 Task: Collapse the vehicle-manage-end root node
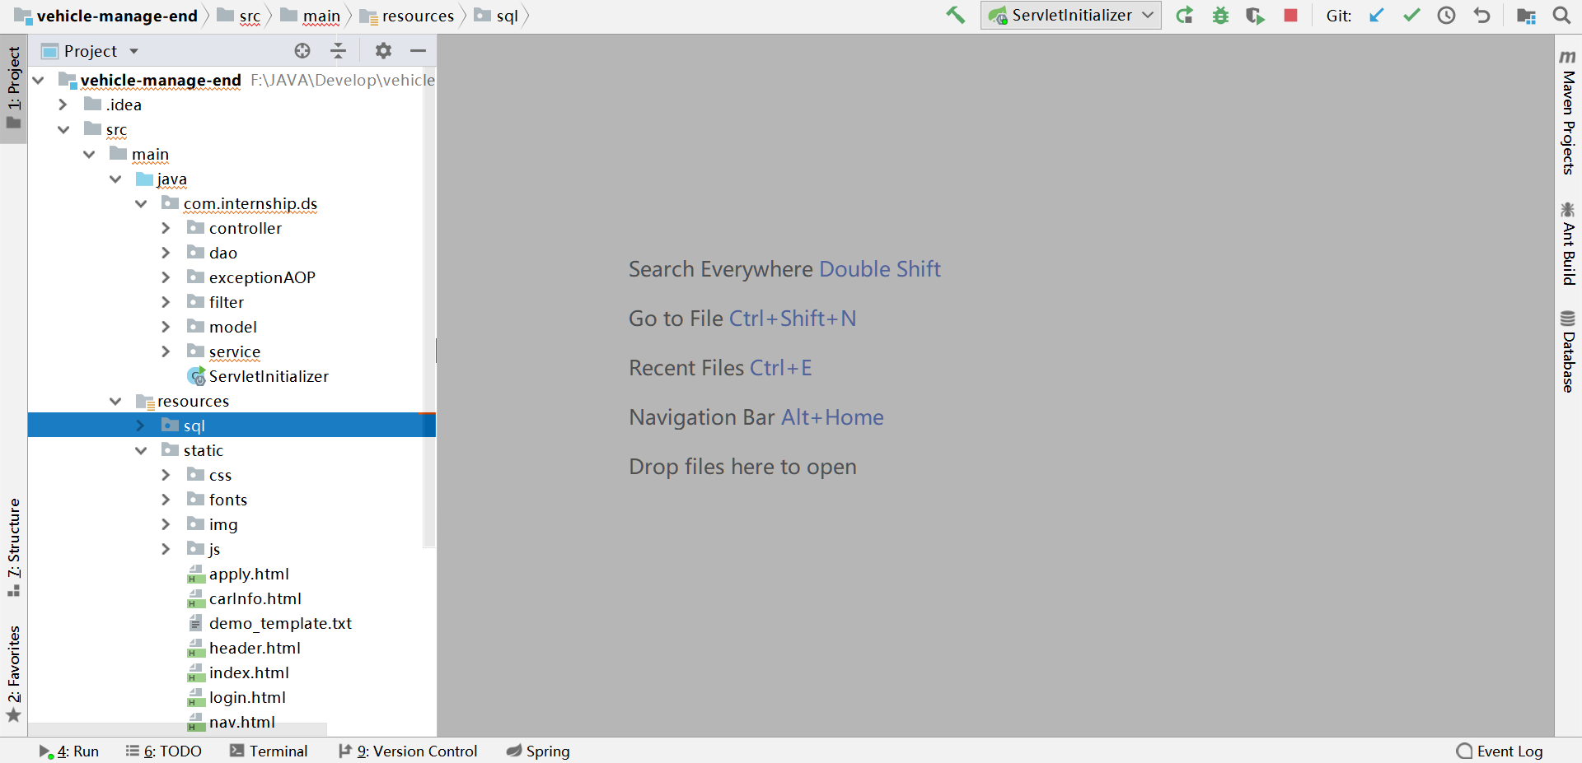(x=39, y=80)
